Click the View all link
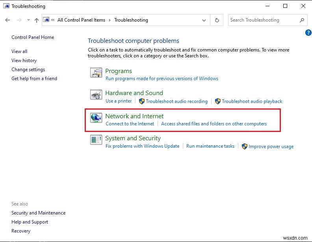The image size is (312, 242). pos(19,51)
